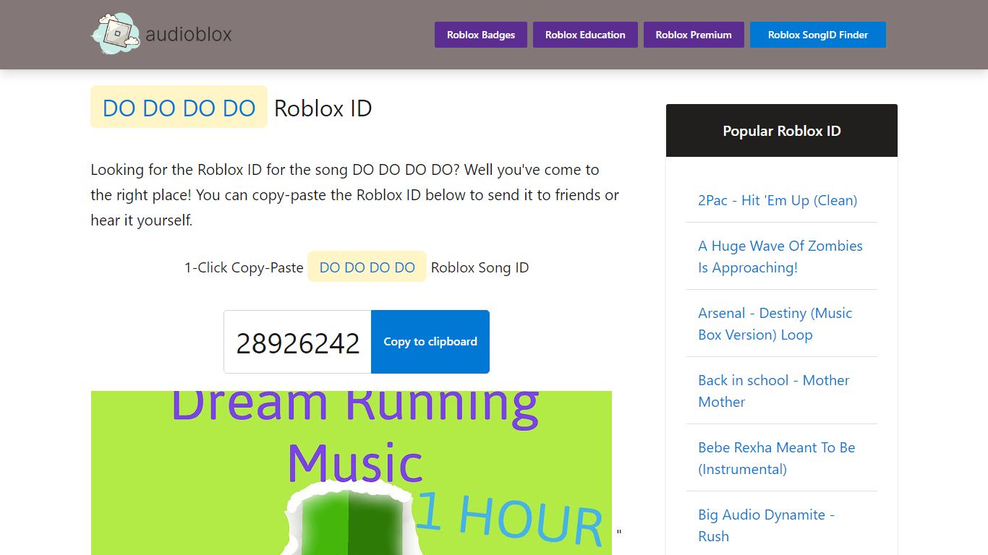The image size is (988, 555).
Task: Click the 'Looking for the Roblox ID' paragraph
Action: (x=355, y=195)
